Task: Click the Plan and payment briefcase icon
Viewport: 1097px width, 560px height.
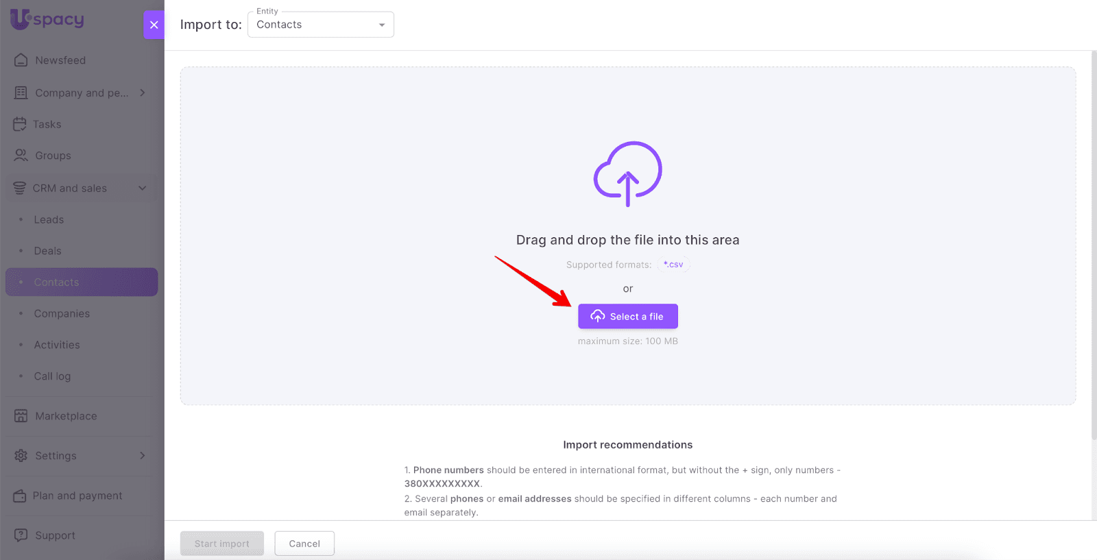Action: coord(20,496)
